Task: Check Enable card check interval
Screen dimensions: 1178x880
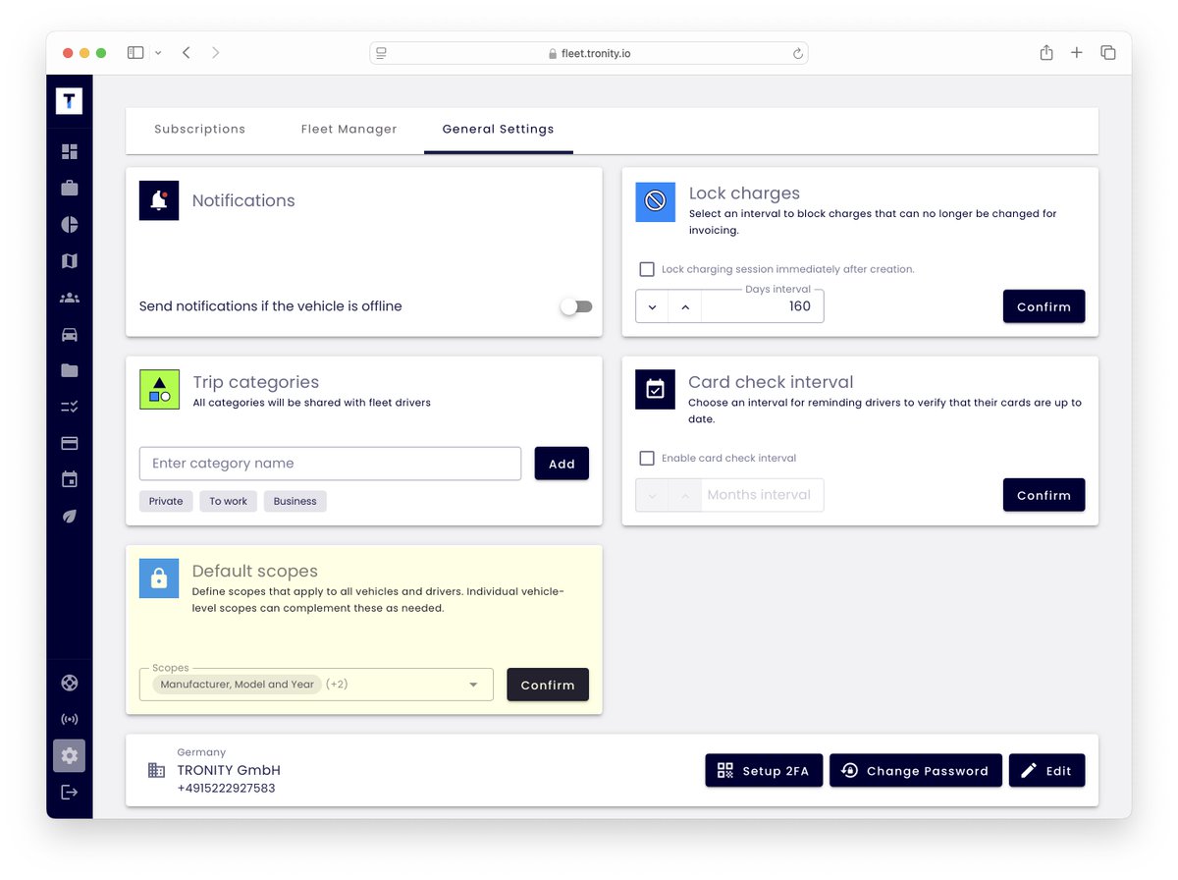Action: 647,458
